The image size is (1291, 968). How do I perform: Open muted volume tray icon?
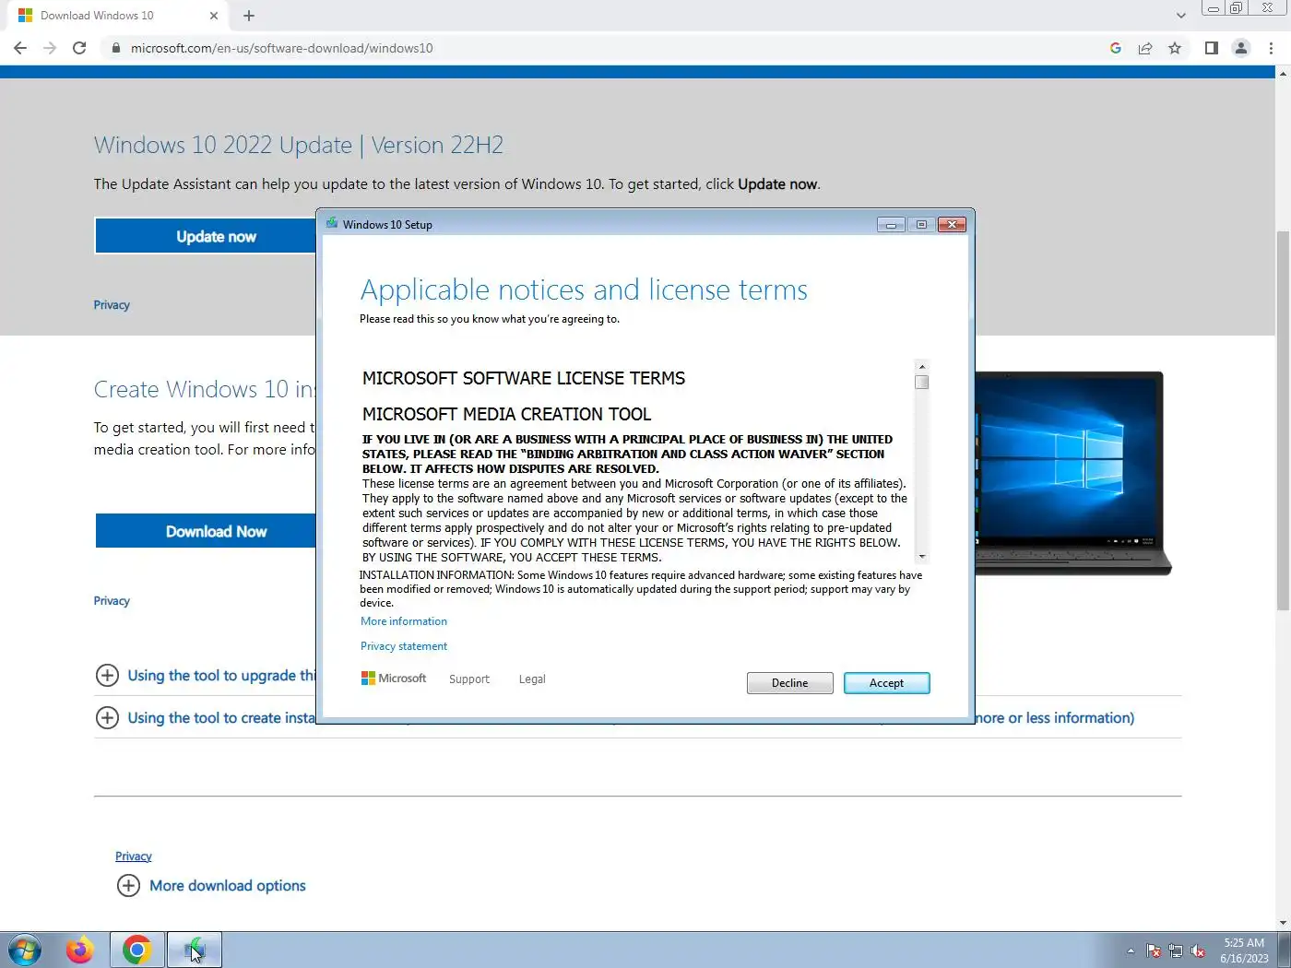click(1198, 950)
